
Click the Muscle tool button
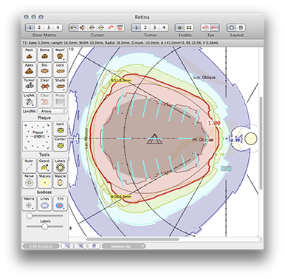coord(60,181)
